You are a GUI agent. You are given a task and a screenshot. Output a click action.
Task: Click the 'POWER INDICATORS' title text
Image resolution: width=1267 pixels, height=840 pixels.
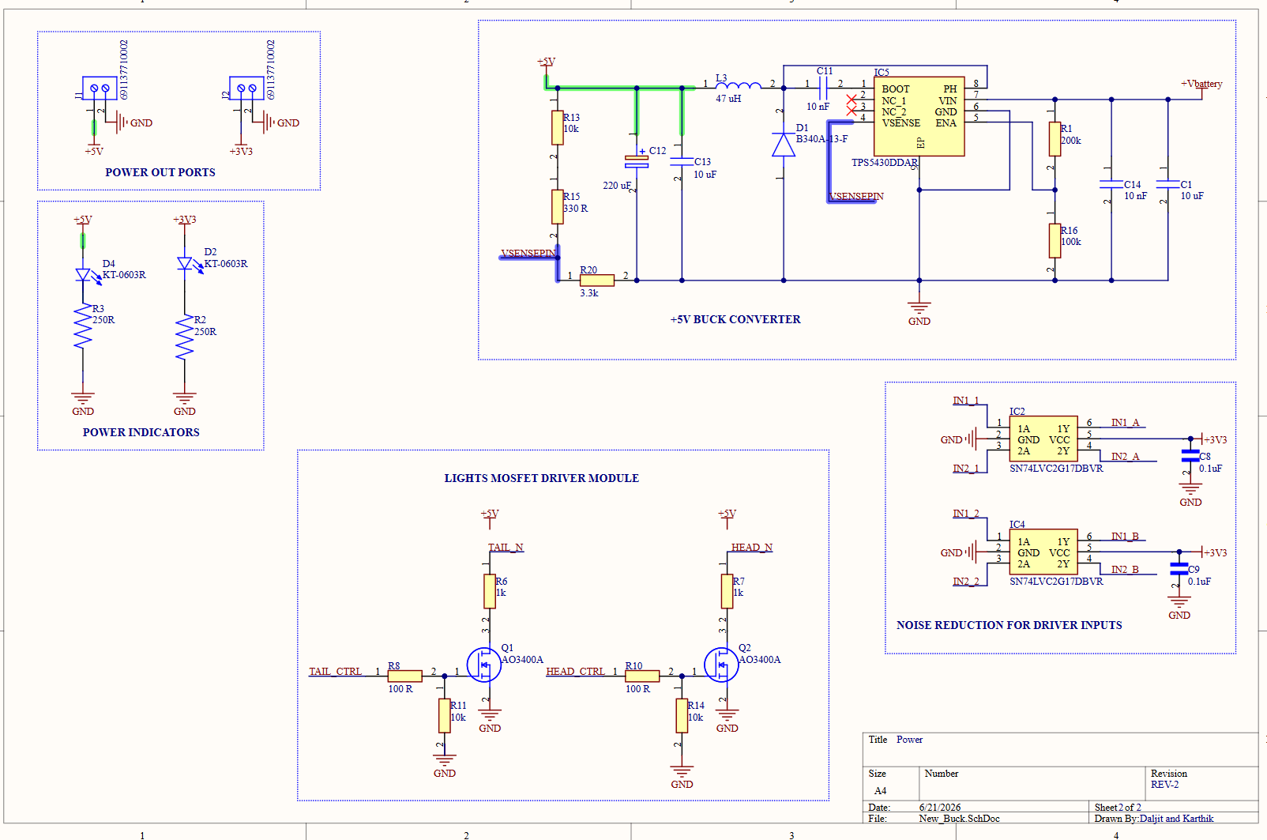coord(141,432)
